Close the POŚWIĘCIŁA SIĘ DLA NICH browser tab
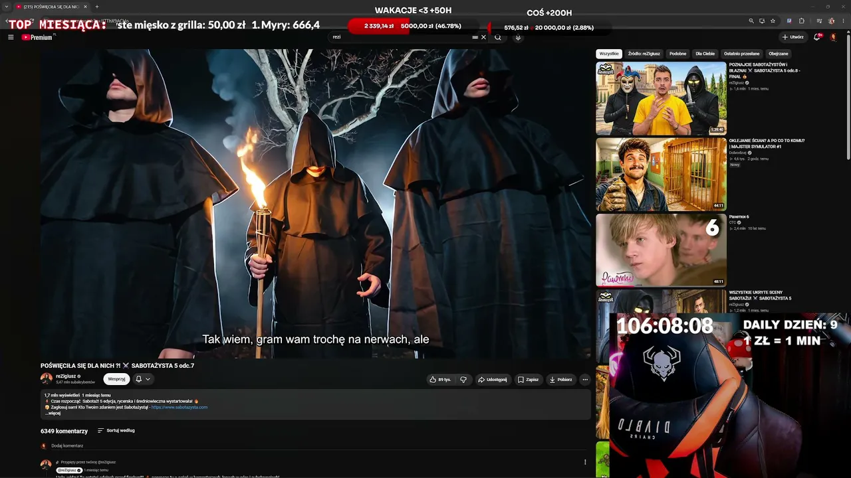The image size is (851, 478). click(x=85, y=7)
